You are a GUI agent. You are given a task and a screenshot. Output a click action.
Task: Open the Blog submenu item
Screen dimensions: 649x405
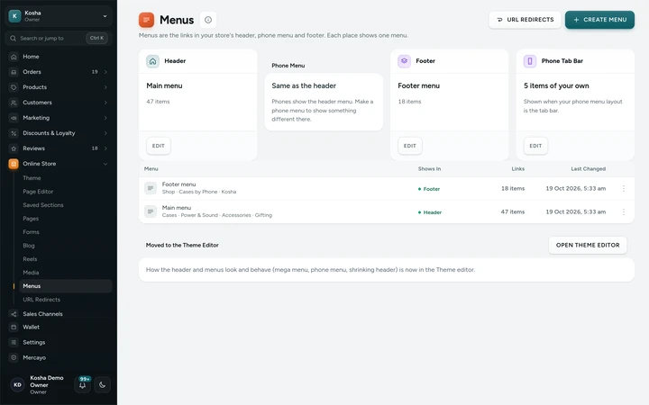(x=66, y=246)
